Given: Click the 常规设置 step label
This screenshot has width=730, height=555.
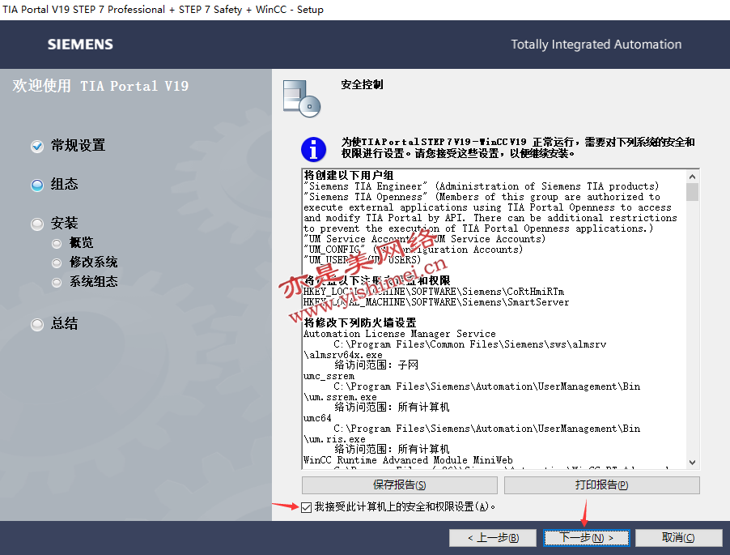Looking at the screenshot, I should [x=79, y=145].
